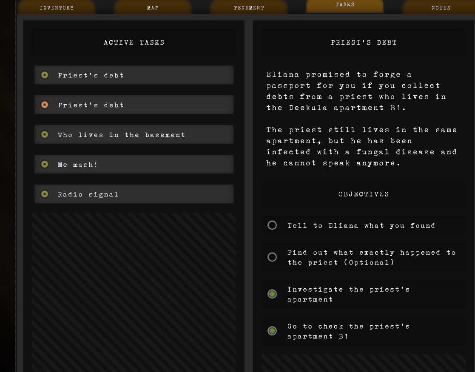Click the orange marker on second Priest's debt entry
Viewport: 475px width, 372px height.
click(x=45, y=105)
